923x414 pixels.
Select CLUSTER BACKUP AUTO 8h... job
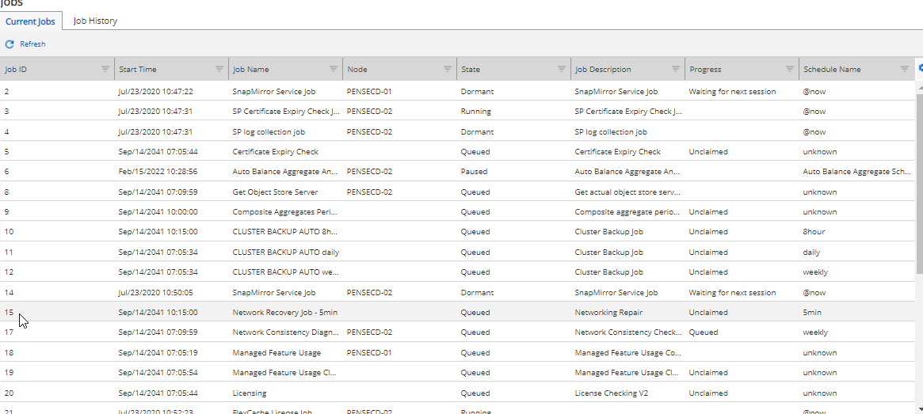285,232
